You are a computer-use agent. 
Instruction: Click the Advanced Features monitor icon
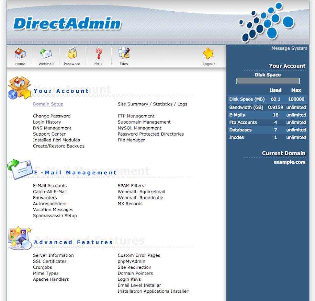pyautogui.click(x=20, y=239)
